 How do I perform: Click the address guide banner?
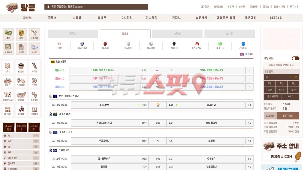pos(282,151)
